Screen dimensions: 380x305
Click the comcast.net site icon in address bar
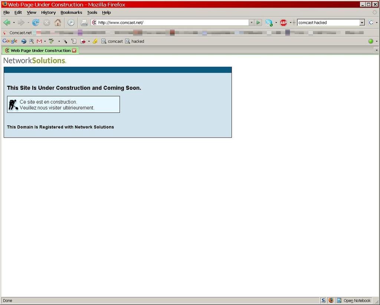pyautogui.click(x=95, y=23)
